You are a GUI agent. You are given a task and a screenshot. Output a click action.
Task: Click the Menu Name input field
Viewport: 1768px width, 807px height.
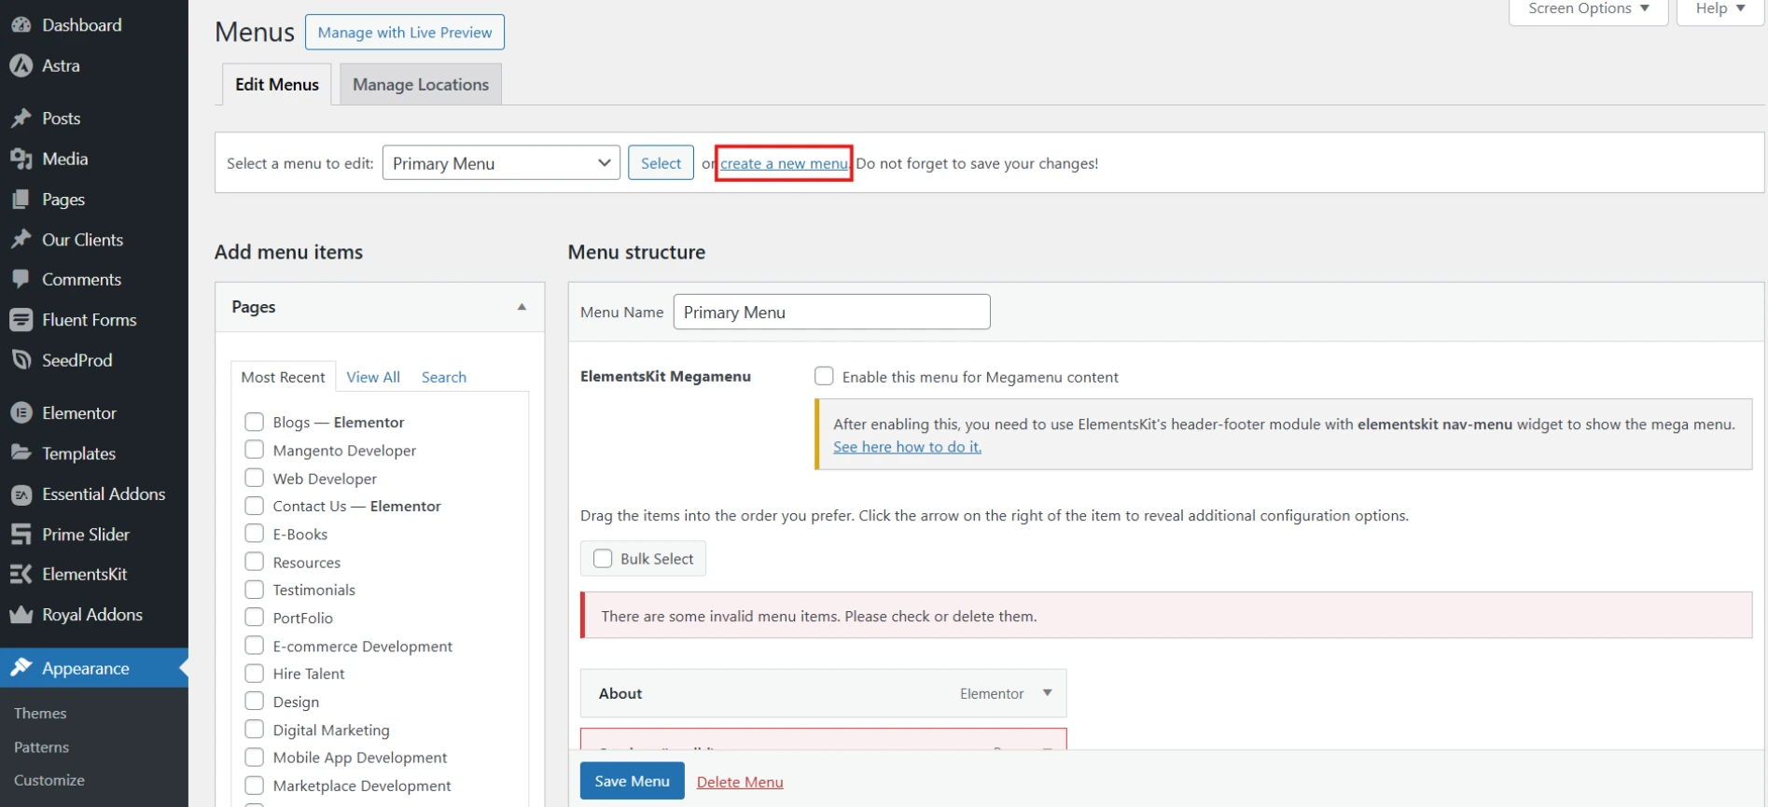[x=832, y=312]
